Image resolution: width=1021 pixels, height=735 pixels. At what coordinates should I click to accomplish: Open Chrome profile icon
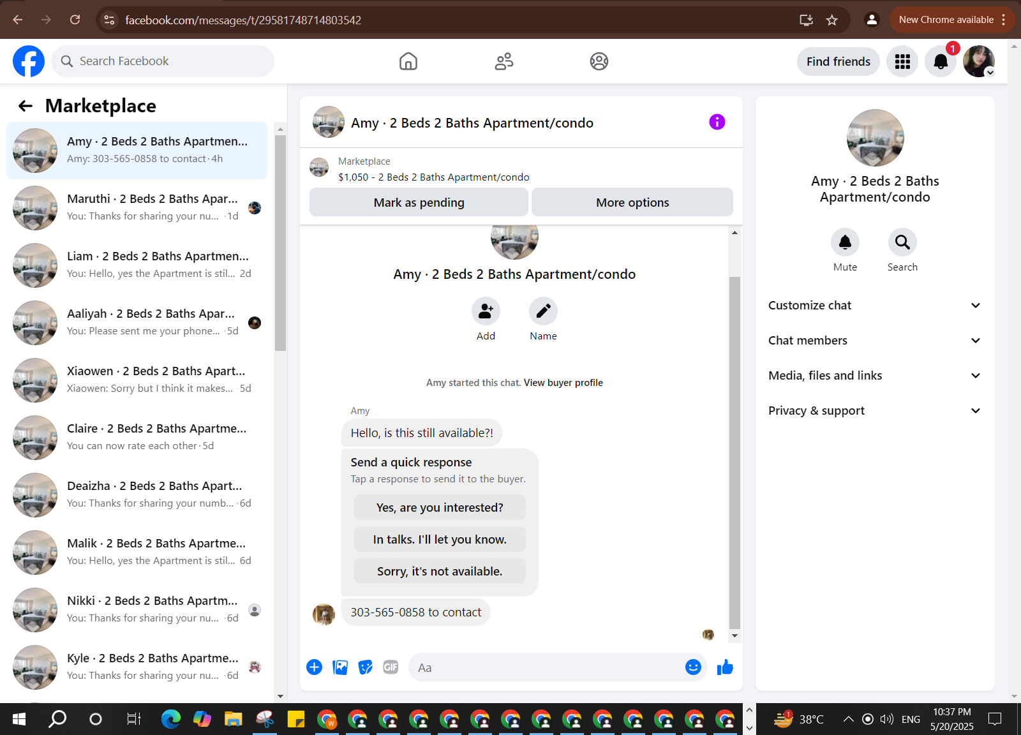coord(872,20)
